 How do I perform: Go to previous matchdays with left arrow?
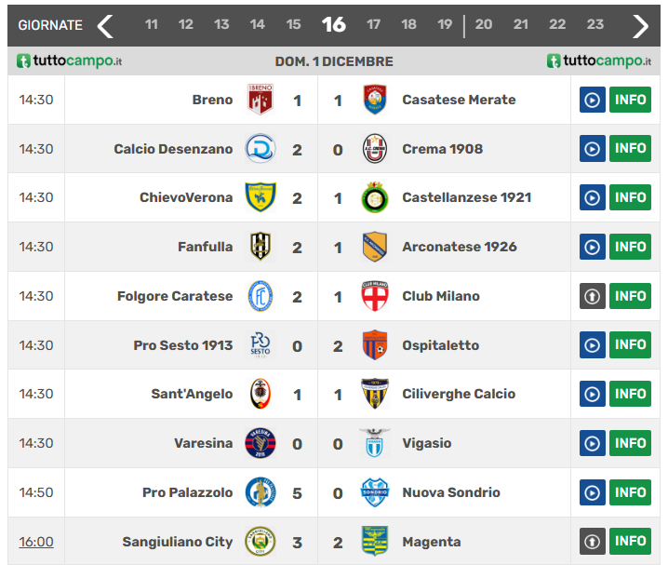tap(105, 25)
